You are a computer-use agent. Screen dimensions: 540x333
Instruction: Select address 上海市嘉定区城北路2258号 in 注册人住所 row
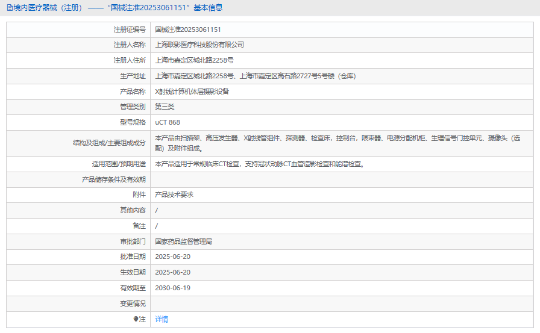click(x=194, y=60)
